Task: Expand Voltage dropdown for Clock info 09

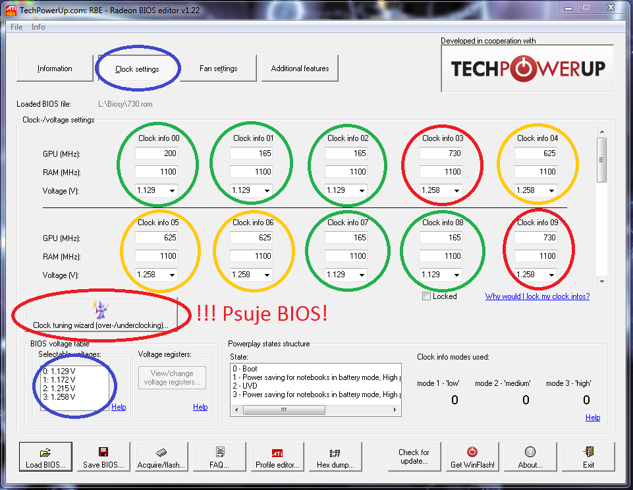Action: (x=551, y=275)
